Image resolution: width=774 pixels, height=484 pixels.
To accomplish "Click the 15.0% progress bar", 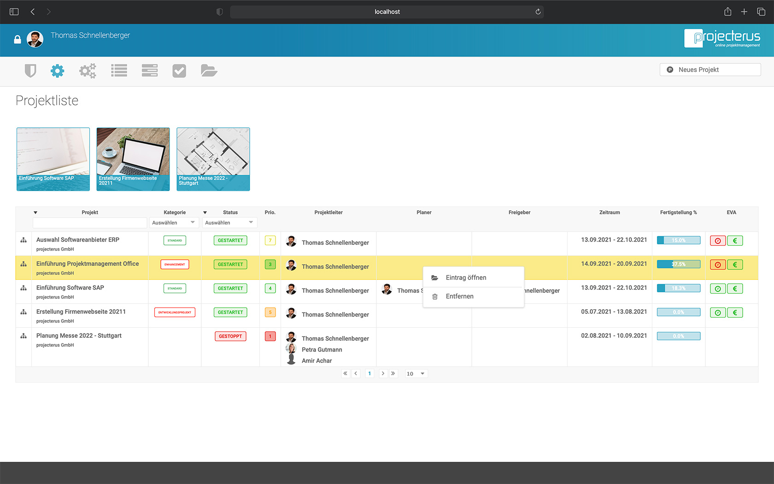I will click(678, 241).
